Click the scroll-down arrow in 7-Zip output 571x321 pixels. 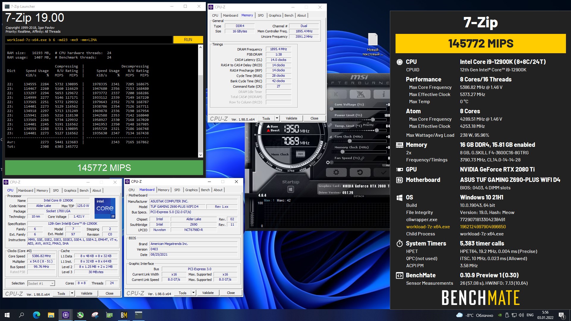pos(200,155)
